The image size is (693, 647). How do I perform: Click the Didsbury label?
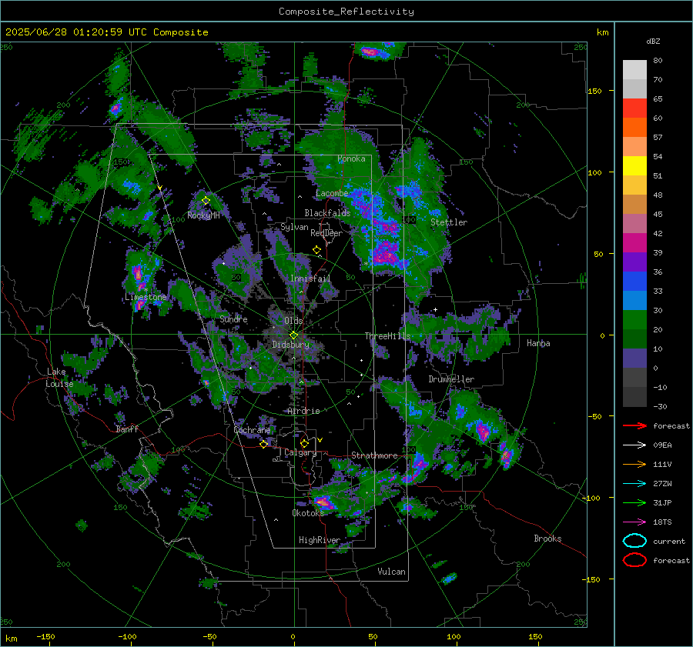point(290,345)
